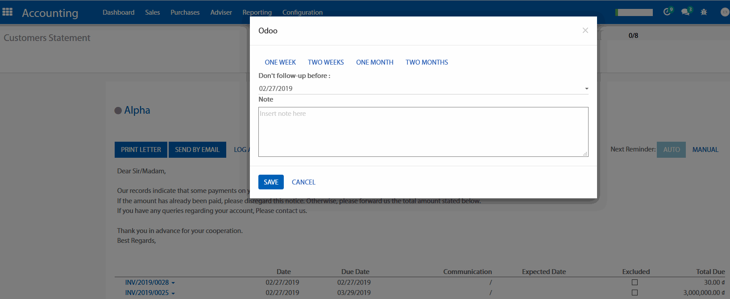
Task: Open the follow-up date picker dropdown arrow
Action: click(x=586, y=89)
